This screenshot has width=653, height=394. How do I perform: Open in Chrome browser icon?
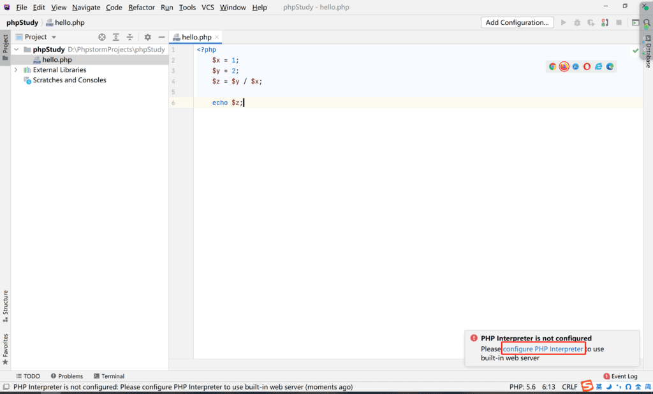pyautogui.click(x=552, y=66)
